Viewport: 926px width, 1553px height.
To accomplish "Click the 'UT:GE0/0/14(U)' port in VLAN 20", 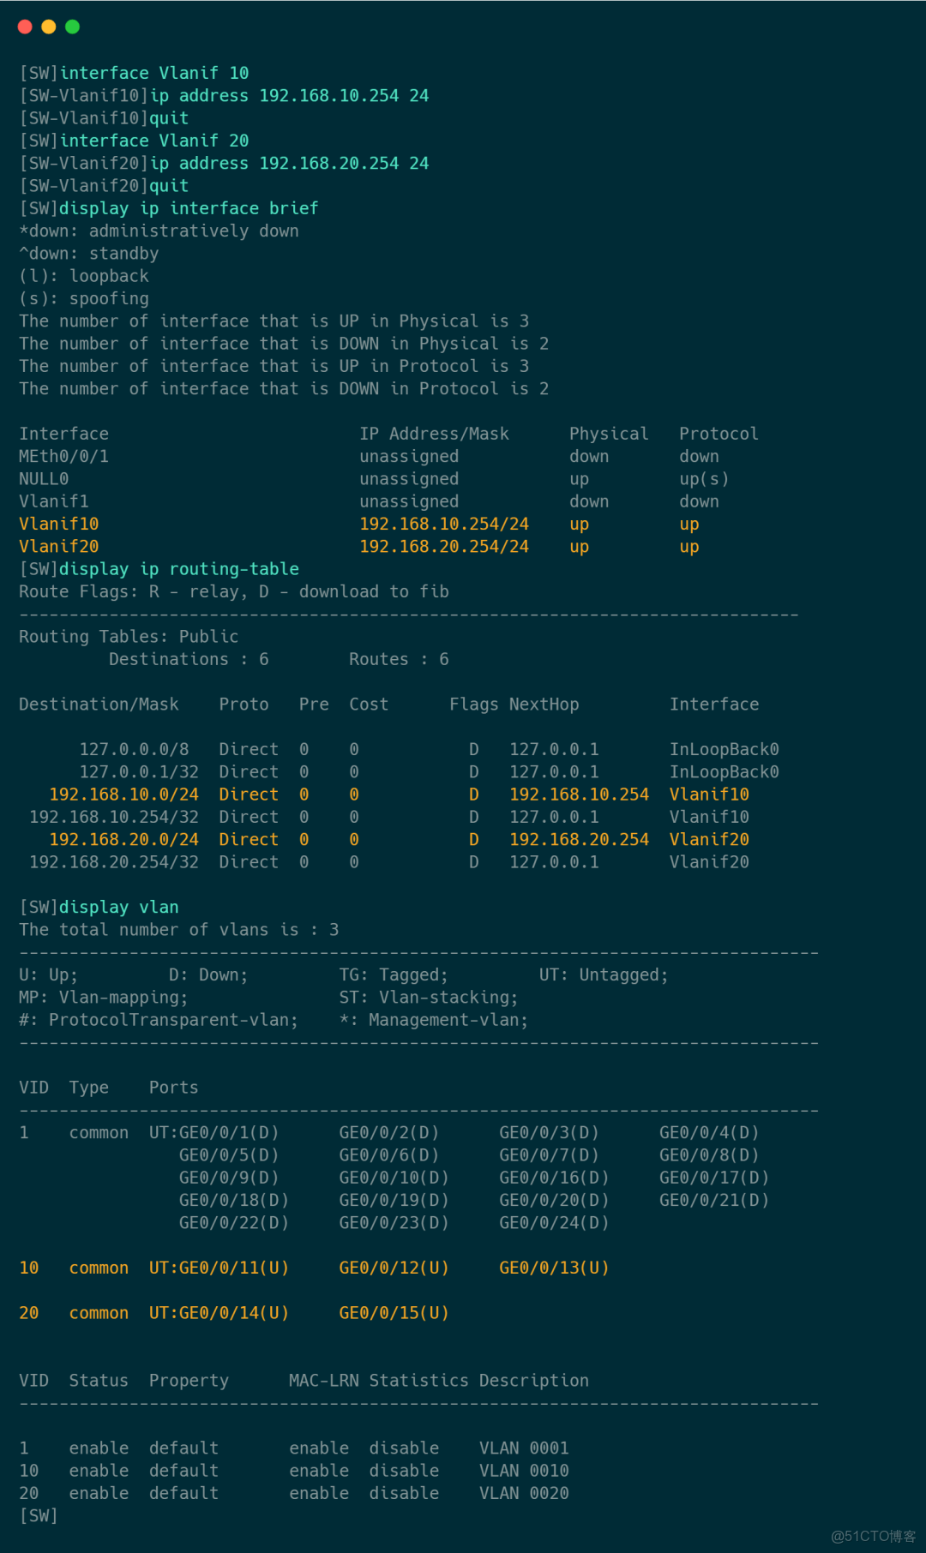I will 219,1313.
